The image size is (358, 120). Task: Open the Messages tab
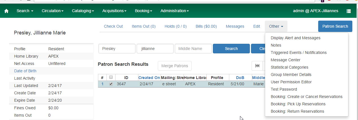(x=235, y=26)
